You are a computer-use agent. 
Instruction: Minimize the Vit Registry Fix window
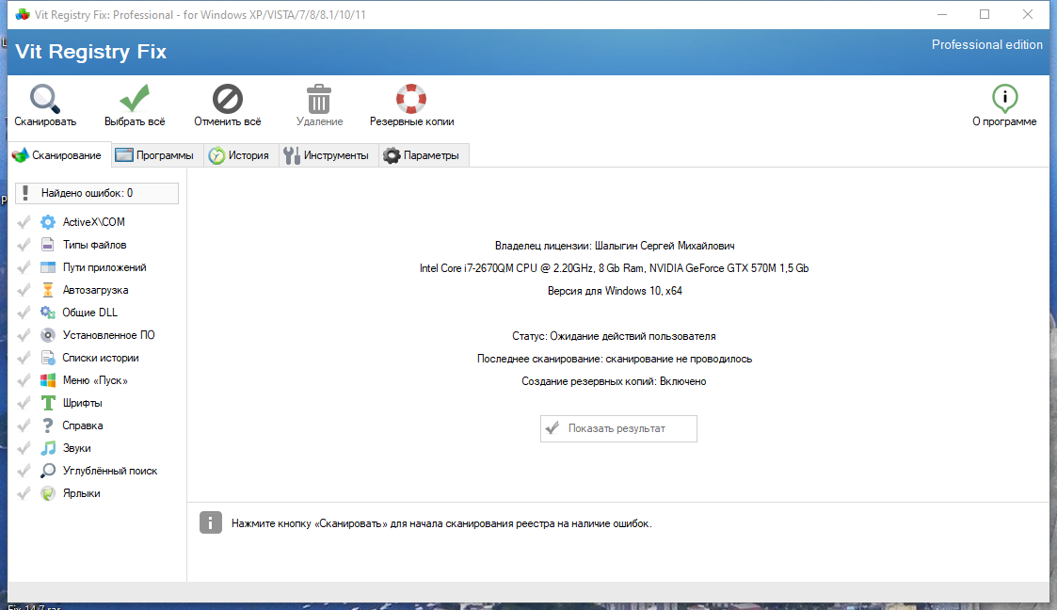click(942, 14)
